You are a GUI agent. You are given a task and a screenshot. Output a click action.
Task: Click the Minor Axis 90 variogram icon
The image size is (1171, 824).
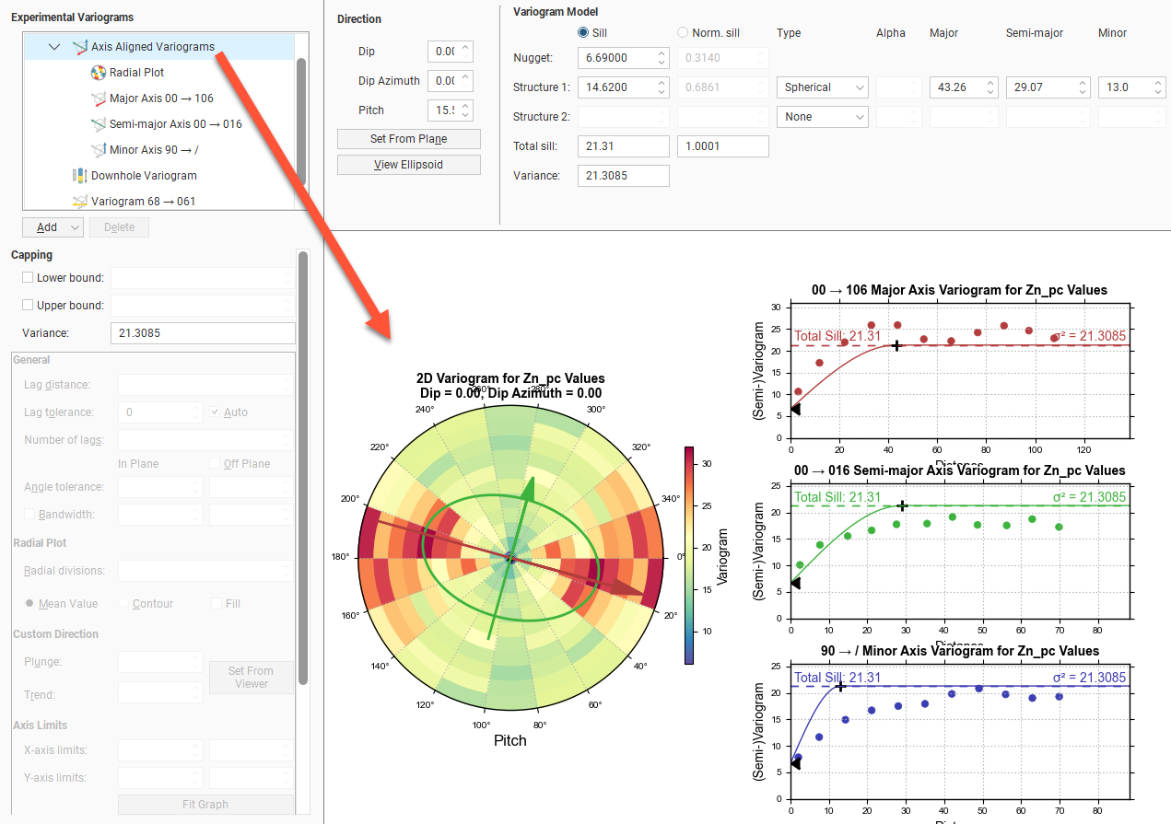point(99,150)
